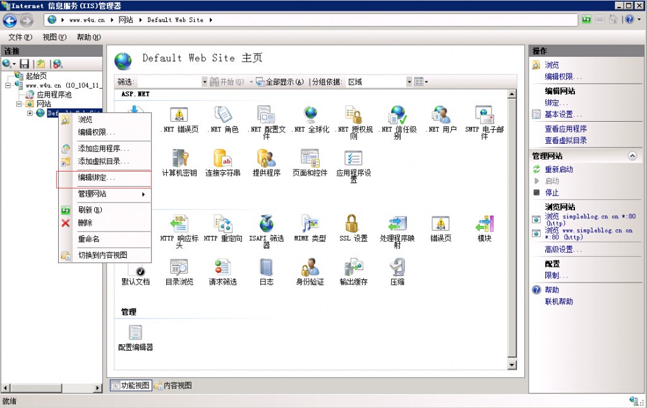
Task: Click 高级设置... in Actions pane
Action: pos(563,250)
